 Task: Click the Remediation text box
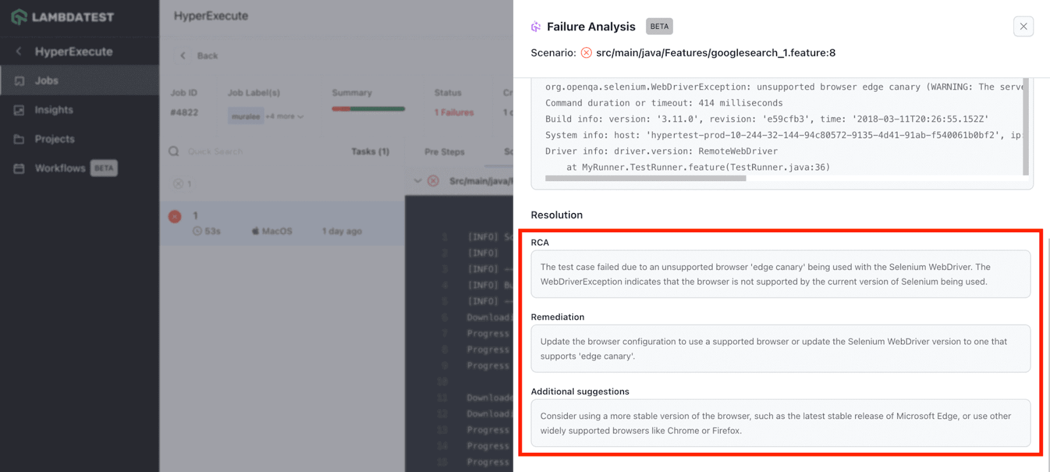point(780,349)
